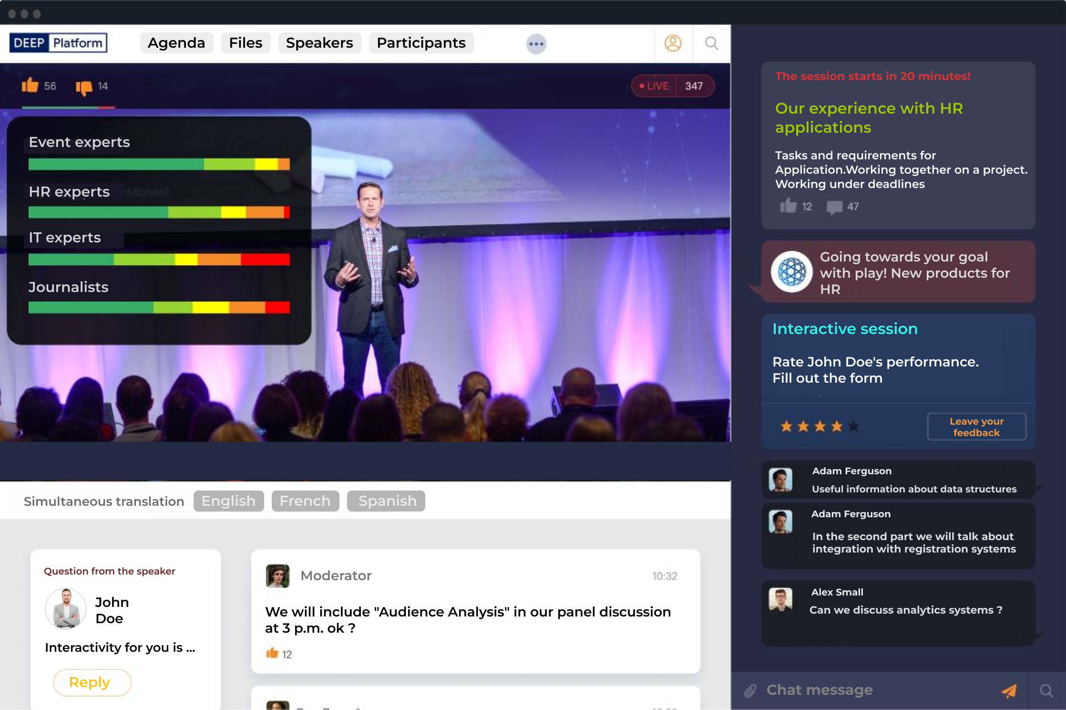Send chat message with paper plane icon
This screenshot has width=1066, height=710.
(x=1009, y=690)
